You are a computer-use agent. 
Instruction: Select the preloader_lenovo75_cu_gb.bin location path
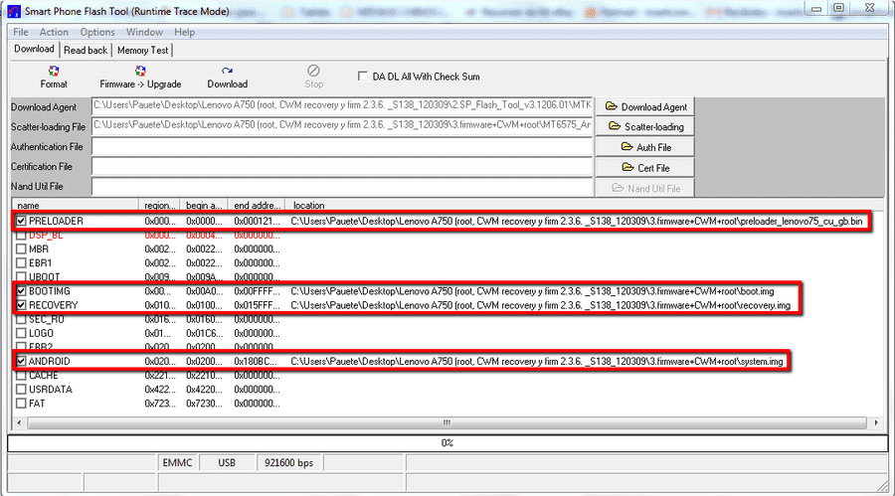[x=577, y=221]
